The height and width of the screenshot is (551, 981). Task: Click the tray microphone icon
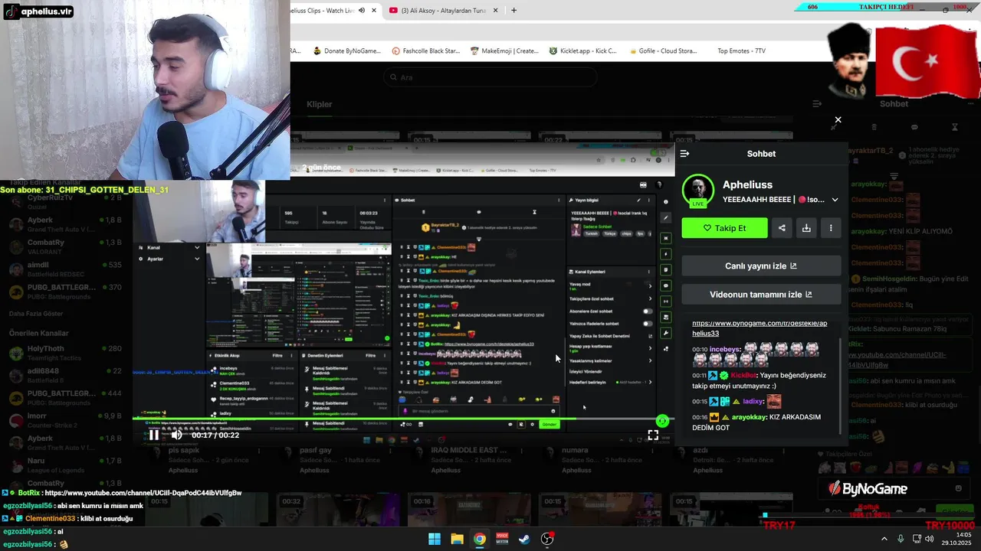tap(901, 539)
